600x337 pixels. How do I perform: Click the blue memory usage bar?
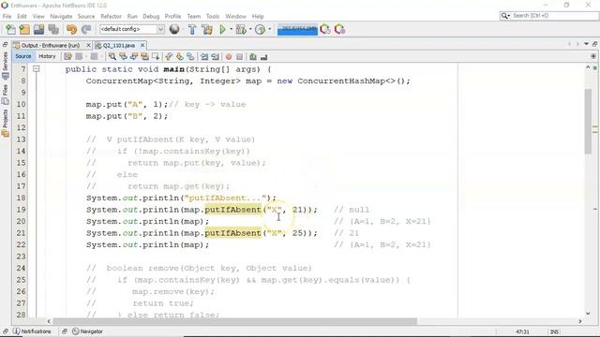tap(297, 29)
